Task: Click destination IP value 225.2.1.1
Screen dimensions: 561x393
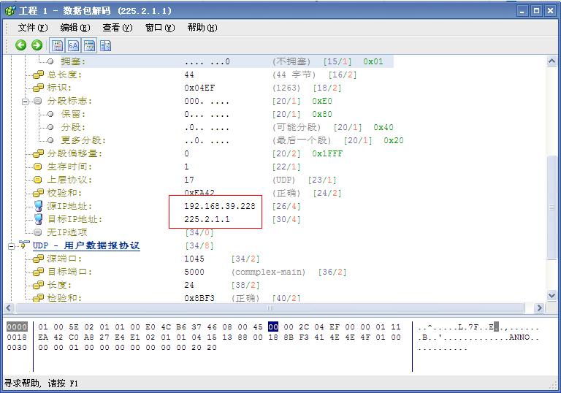Action: coord(207,219)
